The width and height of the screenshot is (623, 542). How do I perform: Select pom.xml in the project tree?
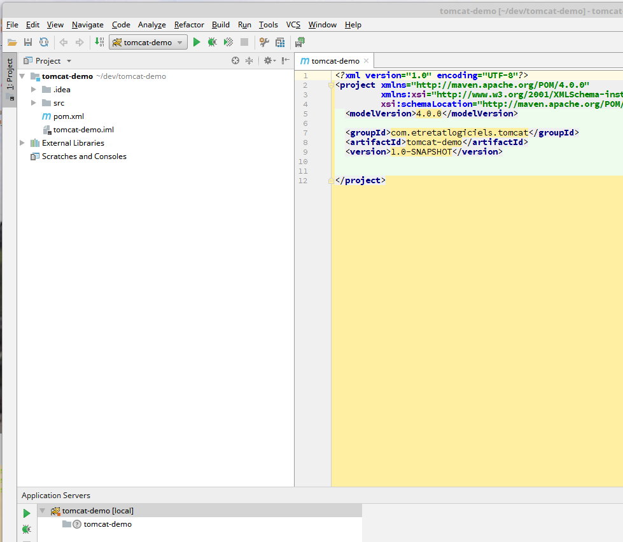click(68, 116)
